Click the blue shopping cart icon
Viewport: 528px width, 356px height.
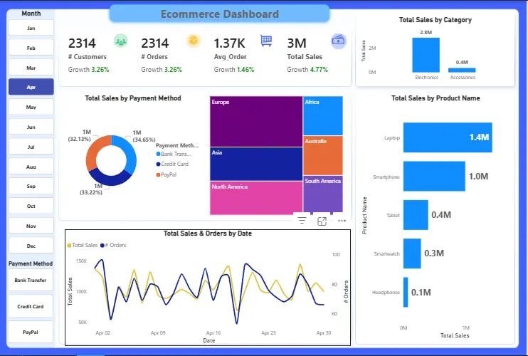pyautogui.click(x=266, y=41)
